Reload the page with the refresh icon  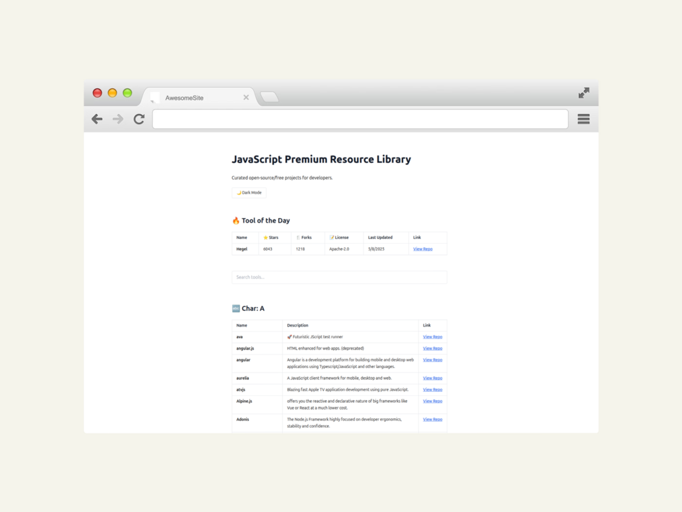(x=138, y=119)
